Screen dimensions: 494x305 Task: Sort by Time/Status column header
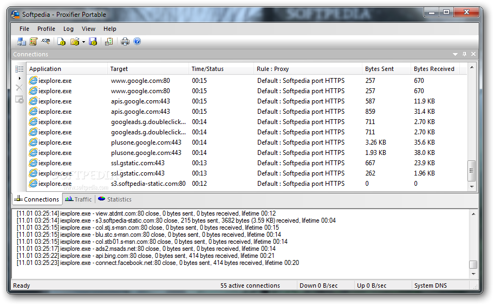click(x=221, y=69)
